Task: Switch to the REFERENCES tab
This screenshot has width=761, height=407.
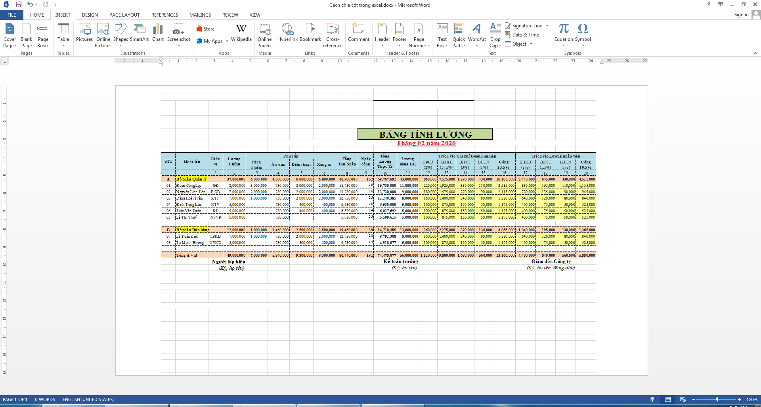Action: (164, 15)
